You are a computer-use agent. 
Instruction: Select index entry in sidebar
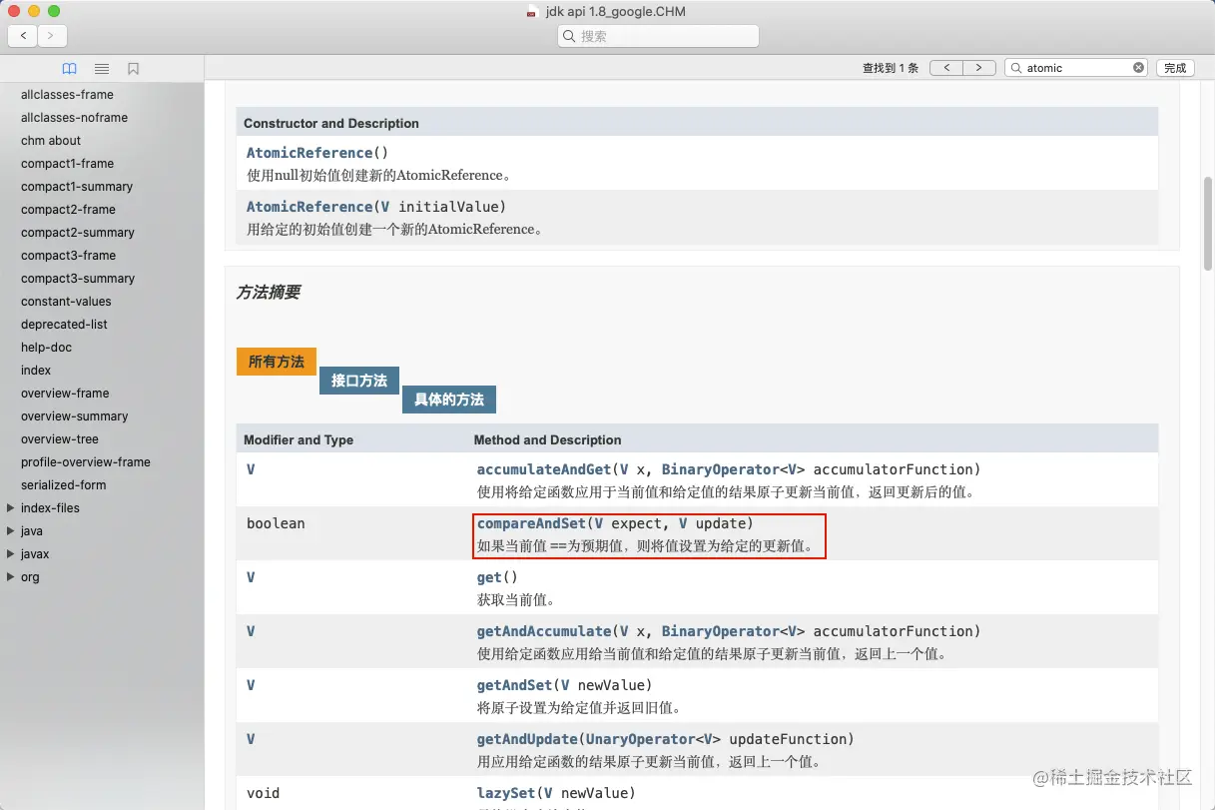36,371
